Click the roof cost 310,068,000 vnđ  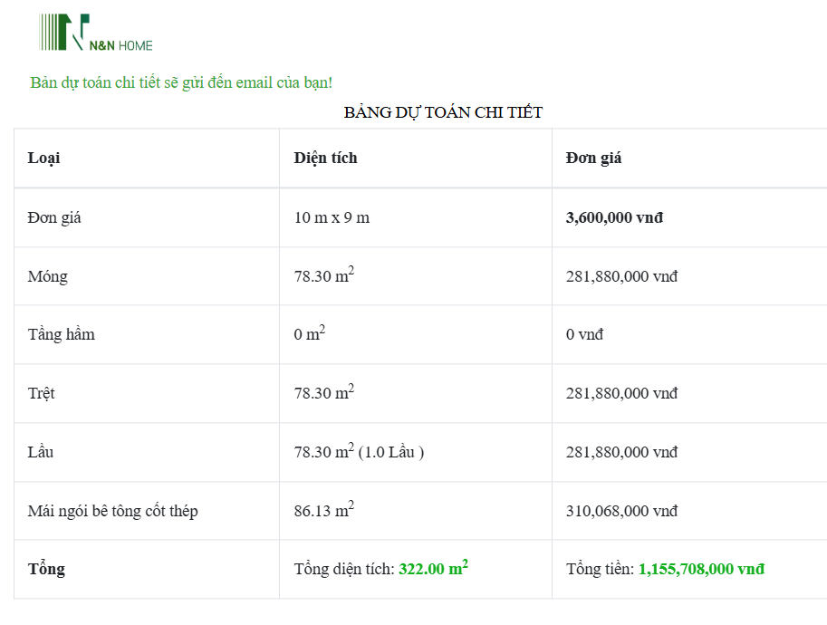click(621, 511)
